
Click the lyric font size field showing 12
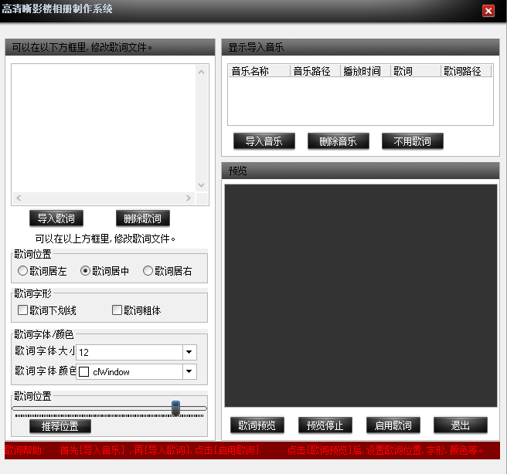[x=129, y=352]
